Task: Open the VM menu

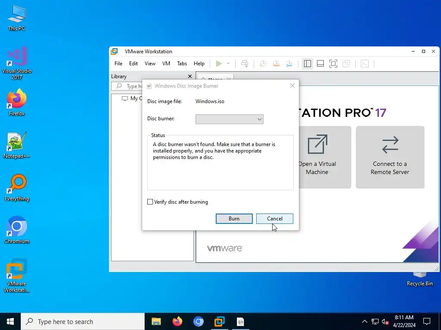Action: tap(166, 64)
